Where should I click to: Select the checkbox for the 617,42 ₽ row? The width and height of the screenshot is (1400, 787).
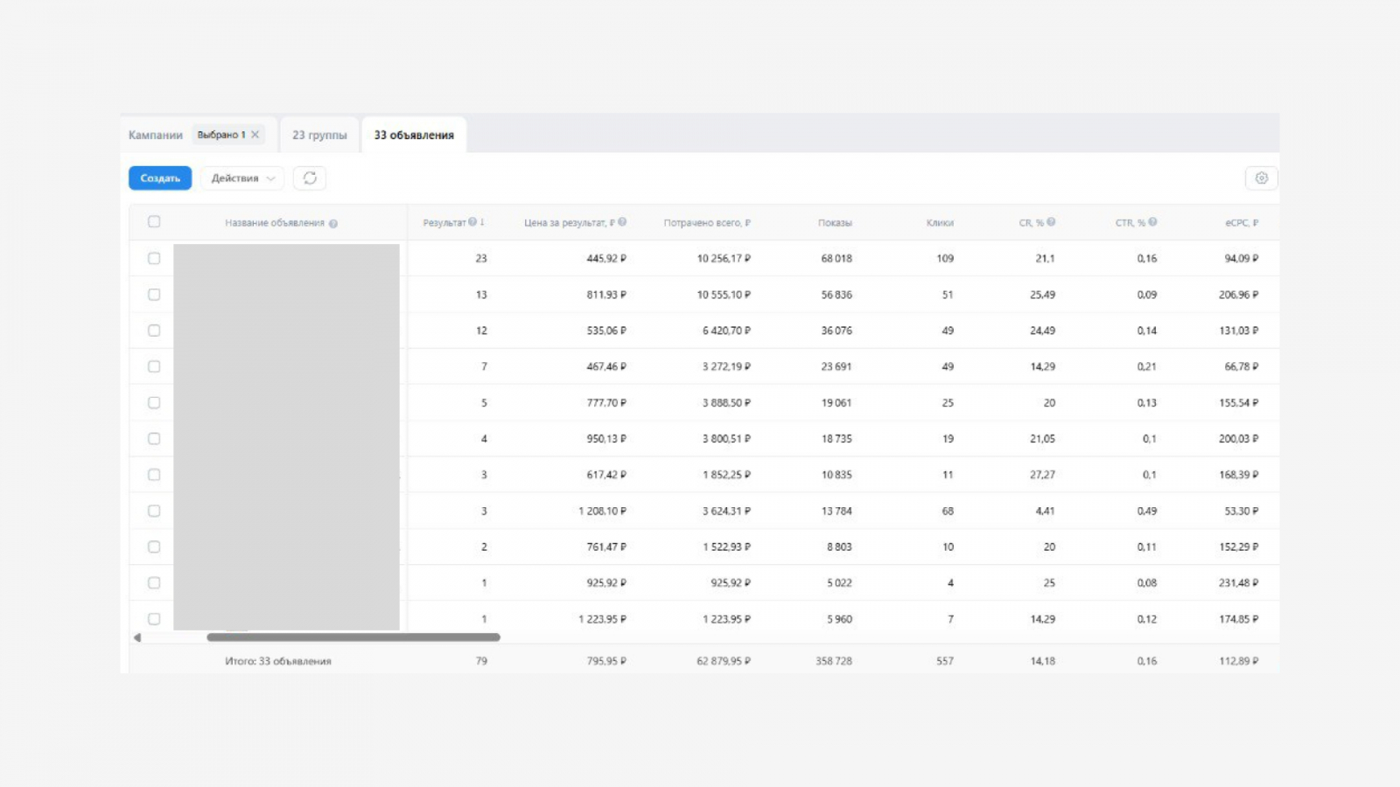point(154,475)
